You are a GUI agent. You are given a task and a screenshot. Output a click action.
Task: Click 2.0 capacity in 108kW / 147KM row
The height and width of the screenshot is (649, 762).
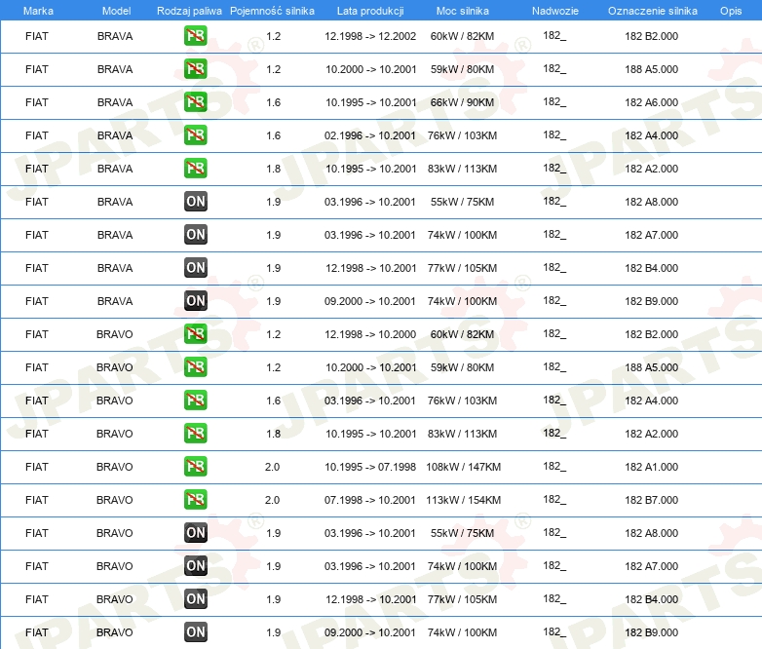272,467
